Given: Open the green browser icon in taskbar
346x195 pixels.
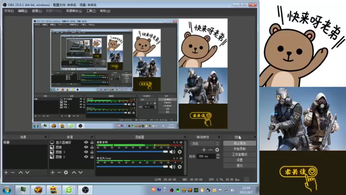Looking at the screenshot, I should pos(69,190).
